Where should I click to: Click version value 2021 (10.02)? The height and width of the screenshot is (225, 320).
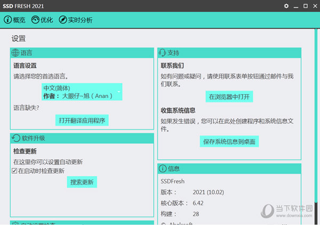(209, 192)
